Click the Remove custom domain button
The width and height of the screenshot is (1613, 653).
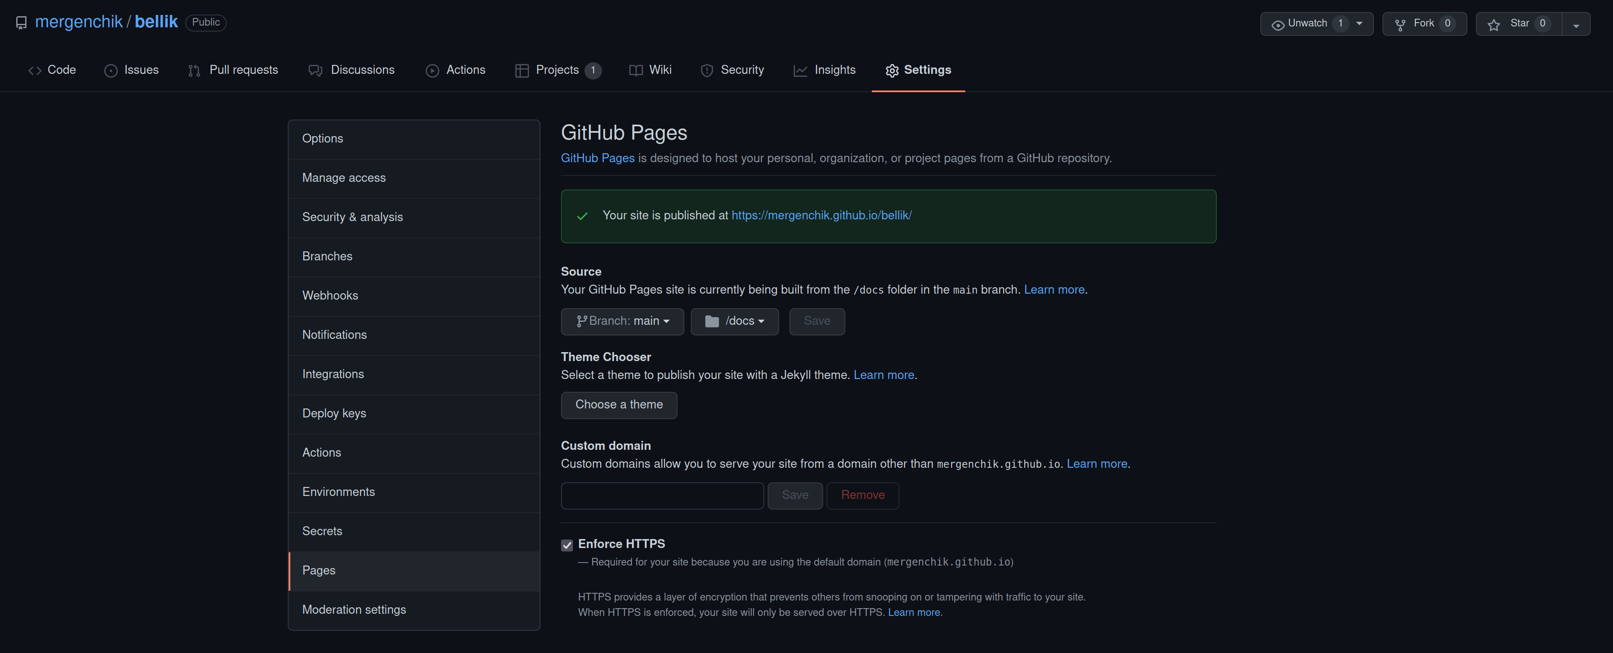click(x=862, y=495)
